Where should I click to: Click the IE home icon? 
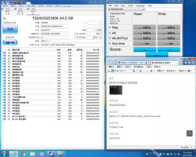186,63
